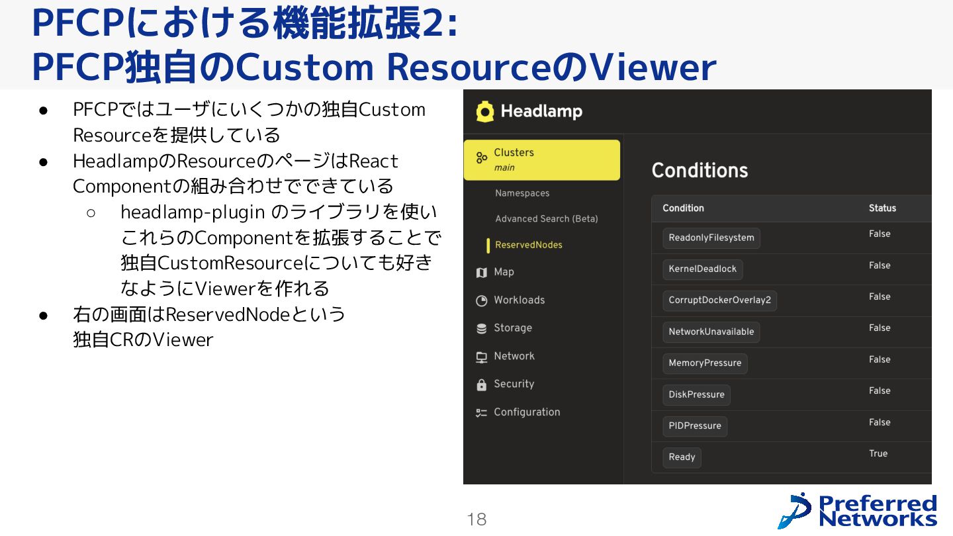Click the Clusters sidebar icon
The image size is (953, 536).
tap(482, 159)
